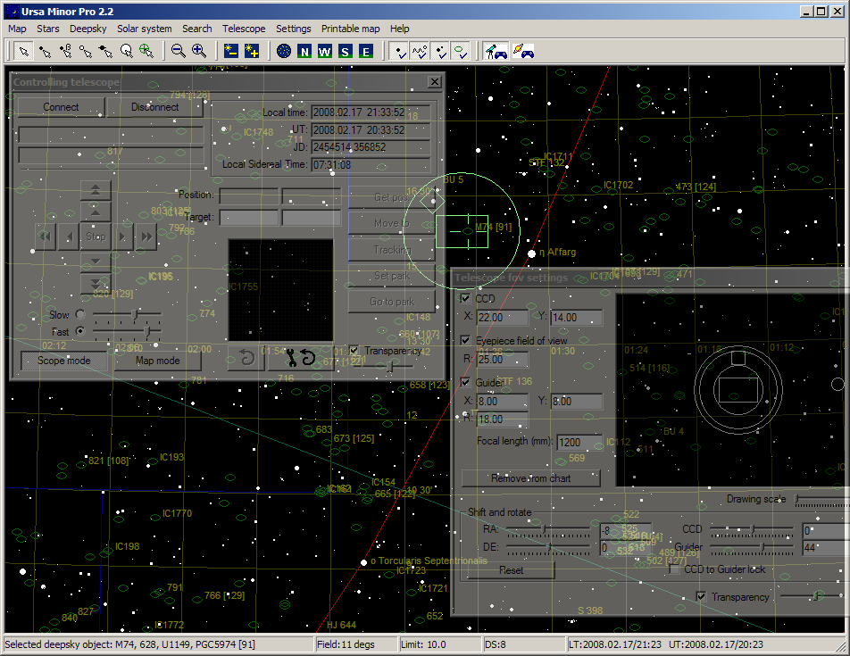Click Remove from chart button
The height and width of the screenshot is (656, 850).
click(530, 478)
